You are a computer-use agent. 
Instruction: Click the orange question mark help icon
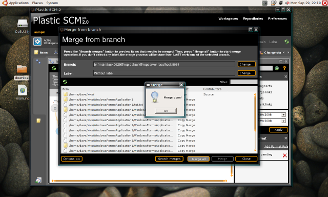(284, 68)
